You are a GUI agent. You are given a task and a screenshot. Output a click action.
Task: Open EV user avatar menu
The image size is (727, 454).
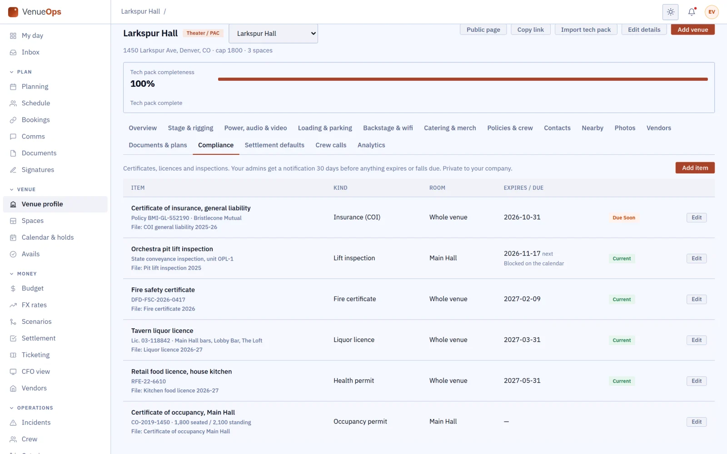(712, 12)
